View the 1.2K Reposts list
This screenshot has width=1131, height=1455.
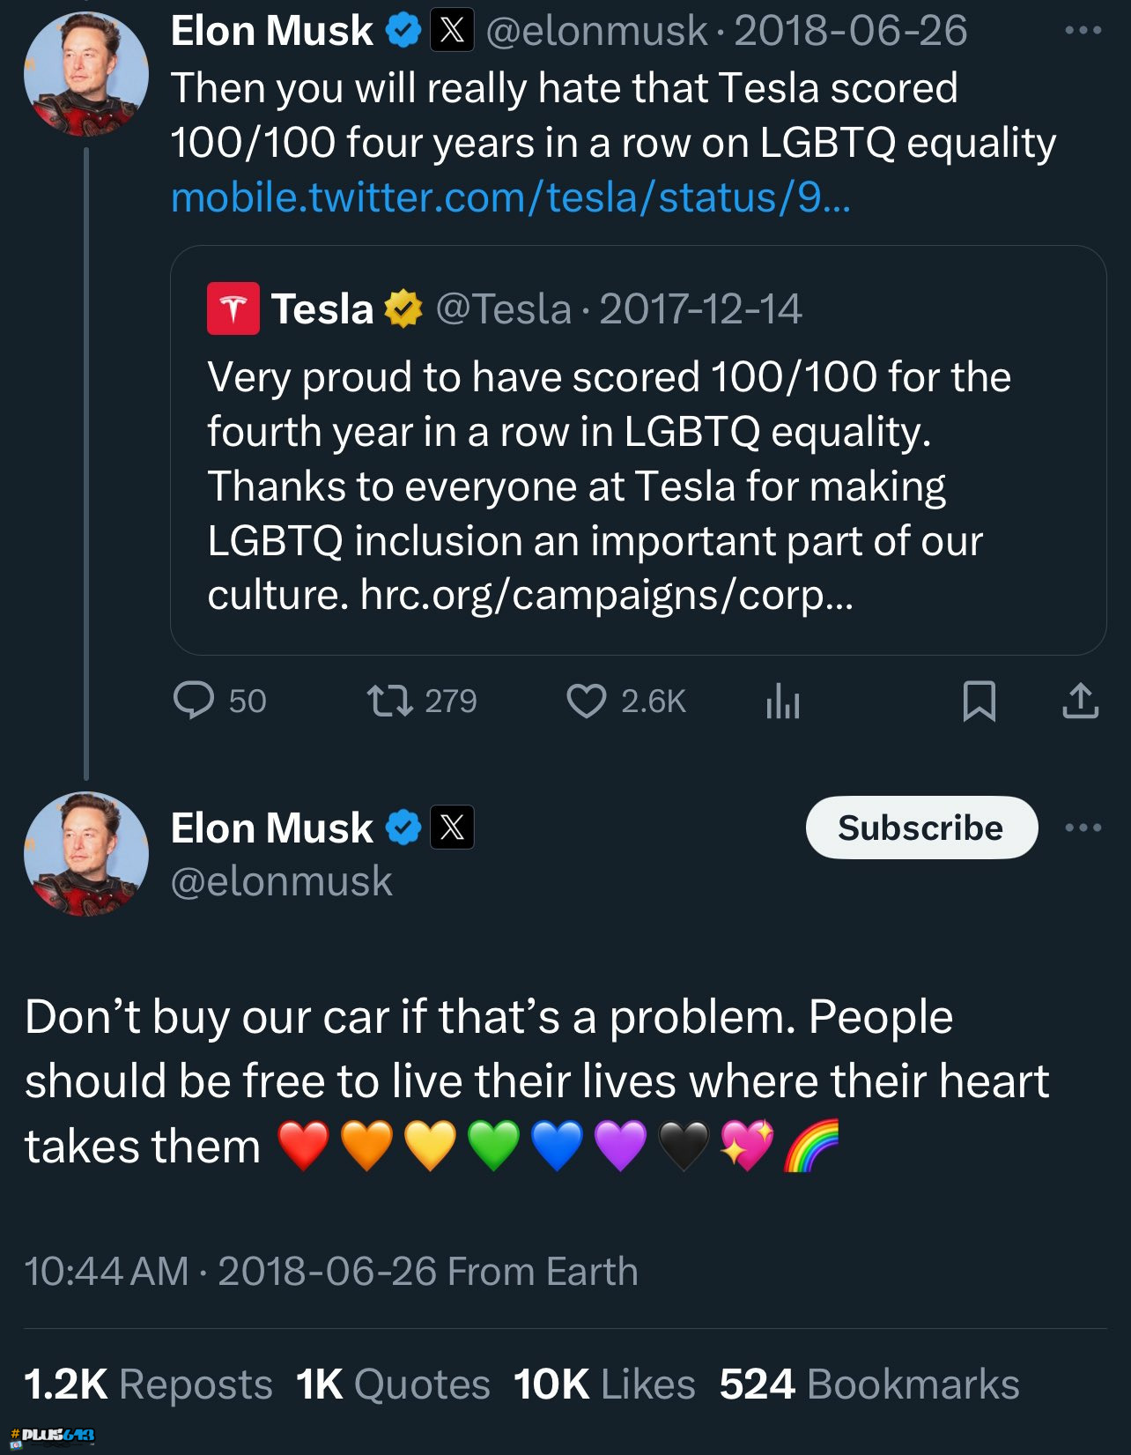pyautogui.click(x=148, y=1384)
